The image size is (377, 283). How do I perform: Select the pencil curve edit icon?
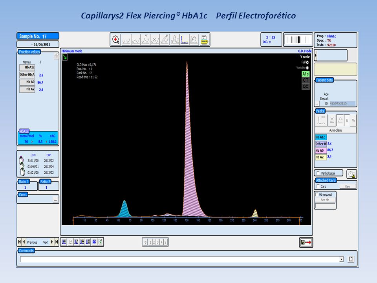(x=165, y=40)
